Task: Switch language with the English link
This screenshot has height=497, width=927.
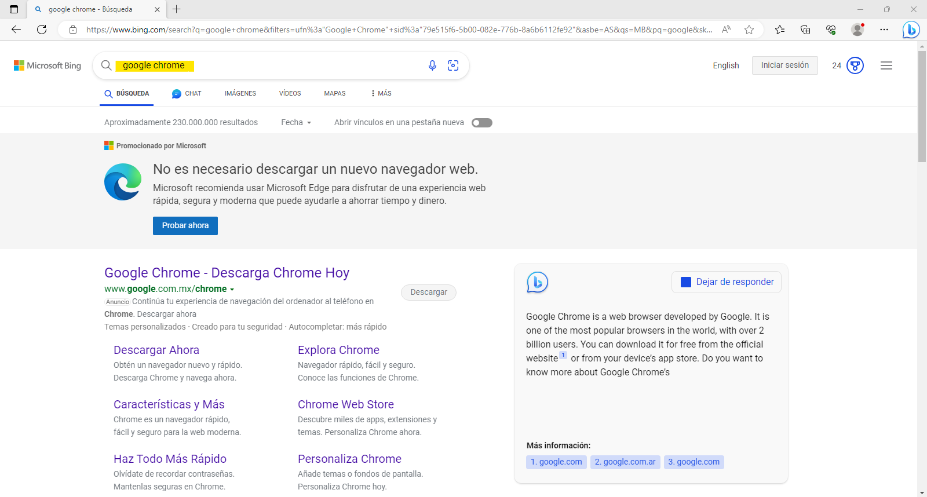Action: point(726,65)
